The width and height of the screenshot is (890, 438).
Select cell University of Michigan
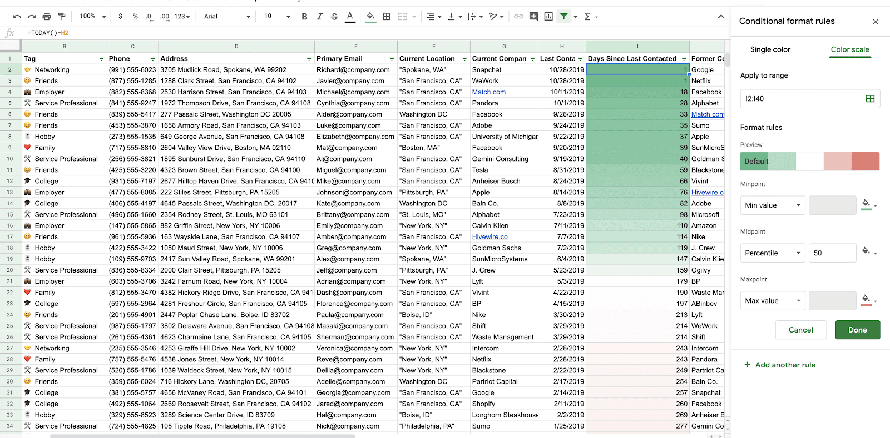(504, 137)
